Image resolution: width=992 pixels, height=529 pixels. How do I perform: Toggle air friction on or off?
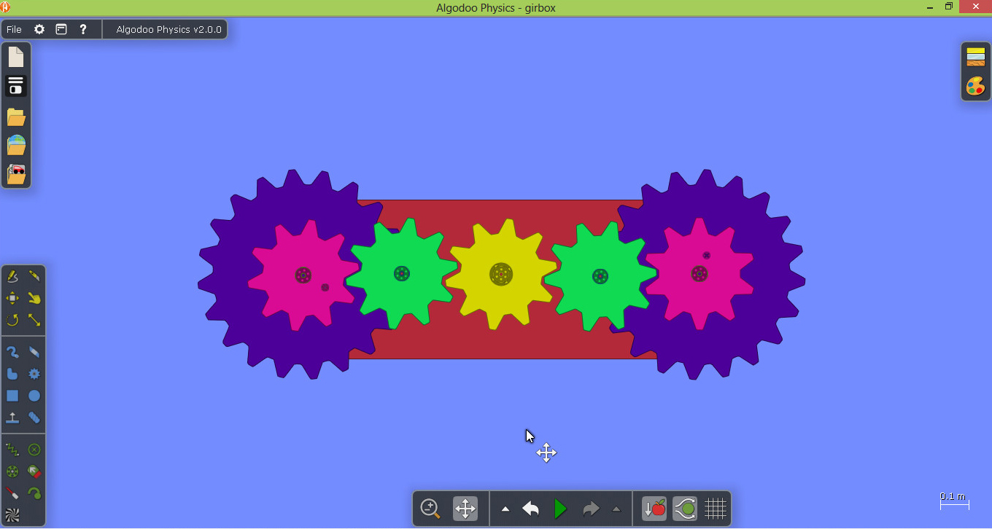coord(685,509)
